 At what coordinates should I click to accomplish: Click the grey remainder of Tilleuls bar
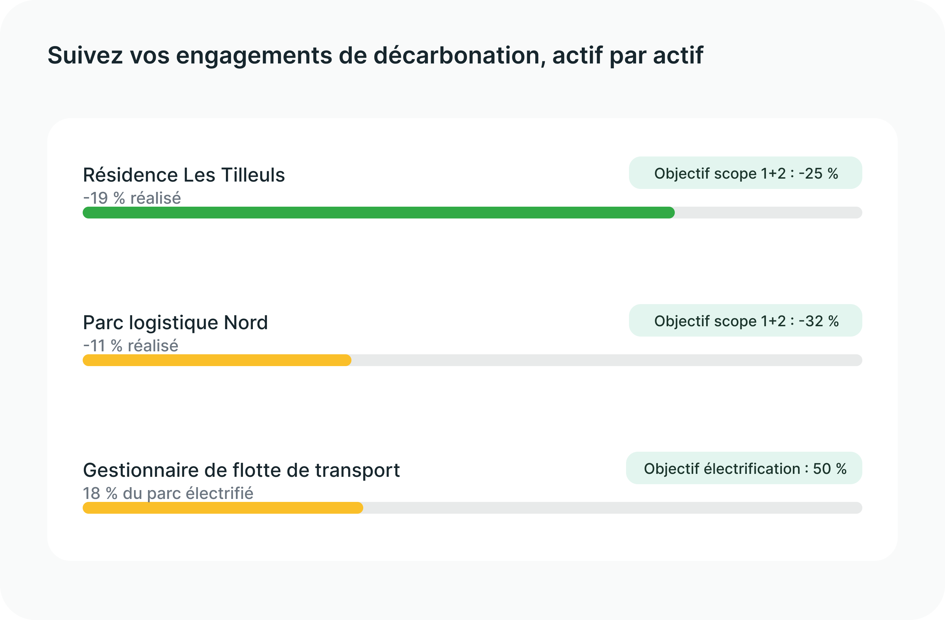(x=768, y=212)
